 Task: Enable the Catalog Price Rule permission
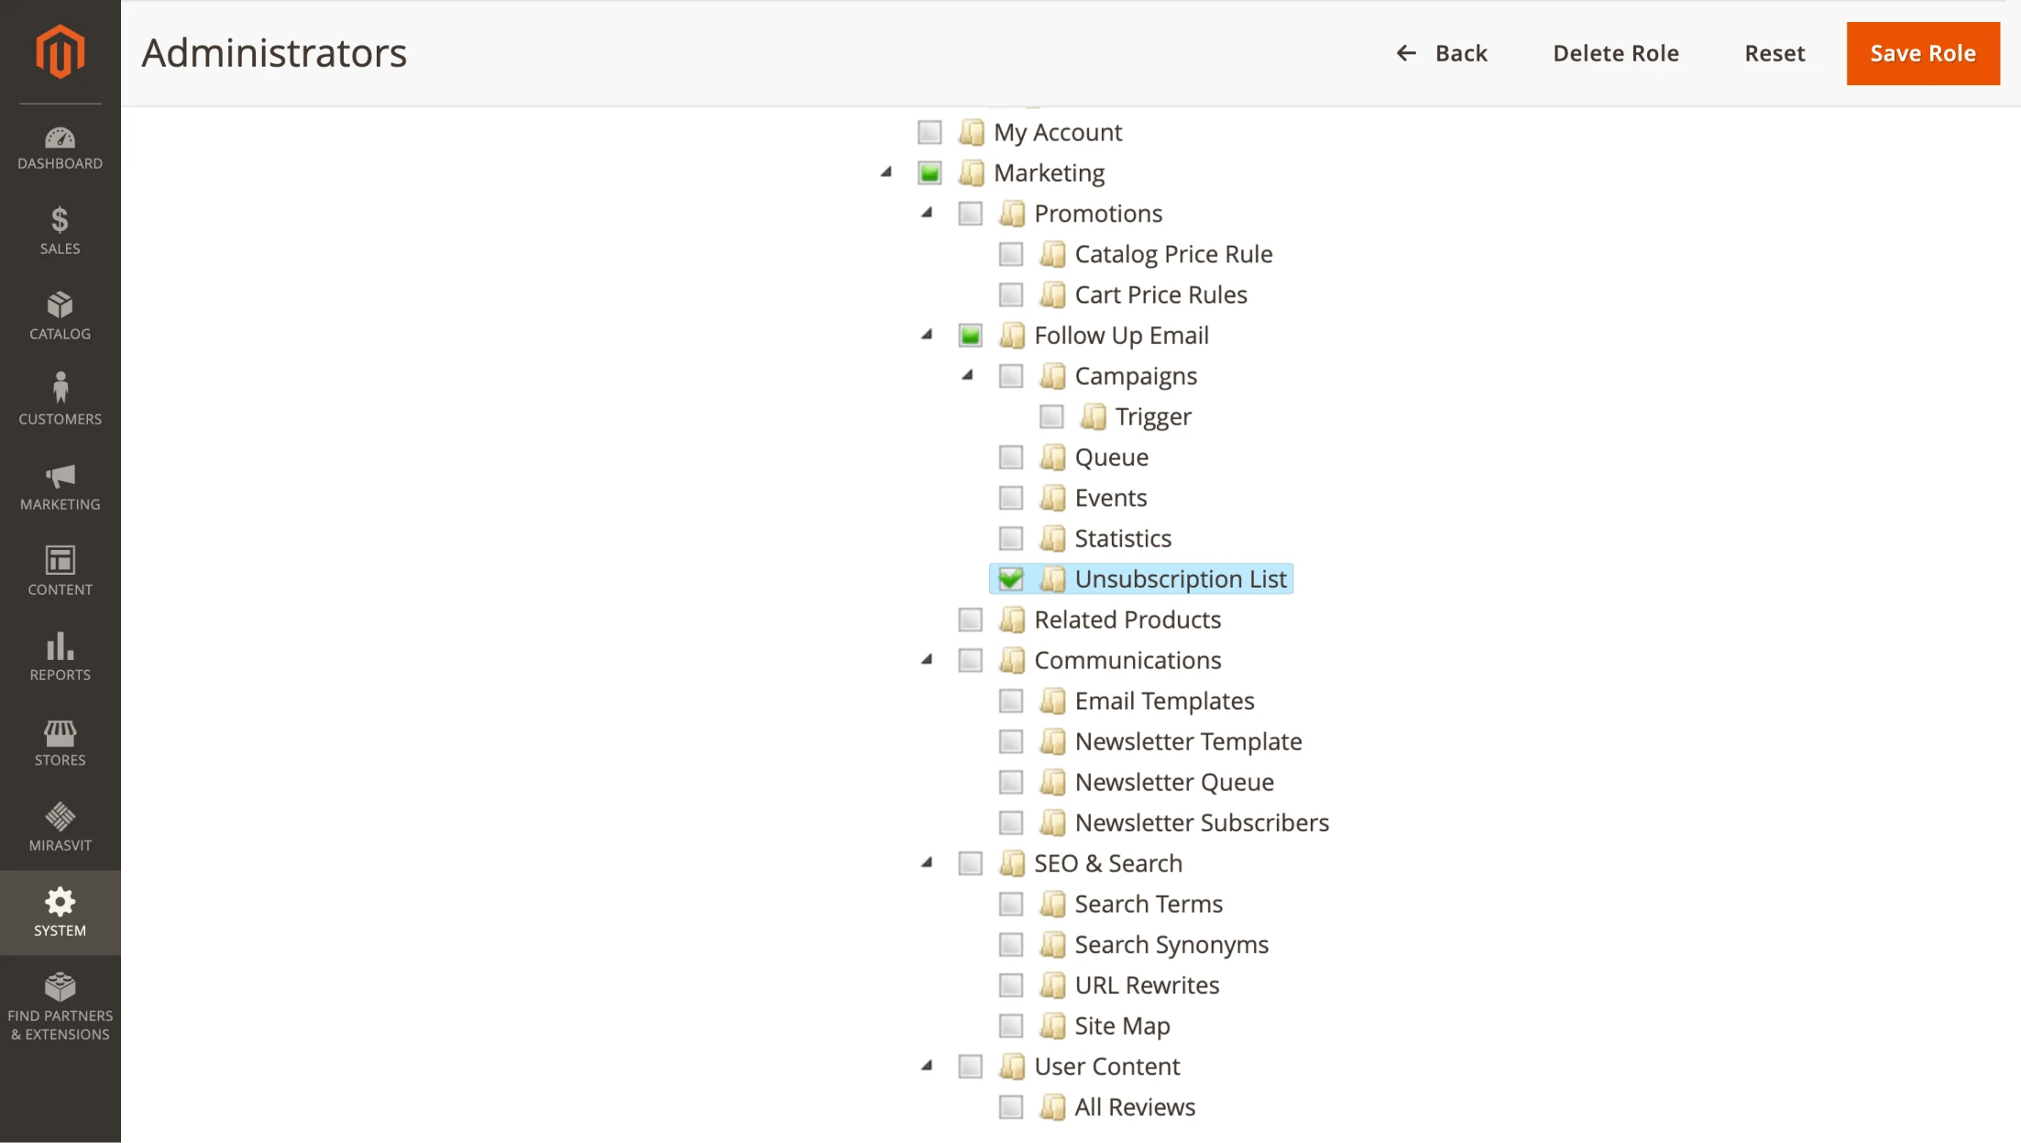1011,253
